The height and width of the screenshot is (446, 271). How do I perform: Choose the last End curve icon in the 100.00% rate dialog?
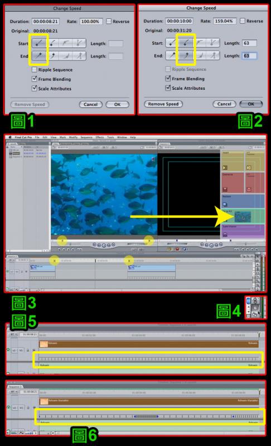(x=79, y=55)
